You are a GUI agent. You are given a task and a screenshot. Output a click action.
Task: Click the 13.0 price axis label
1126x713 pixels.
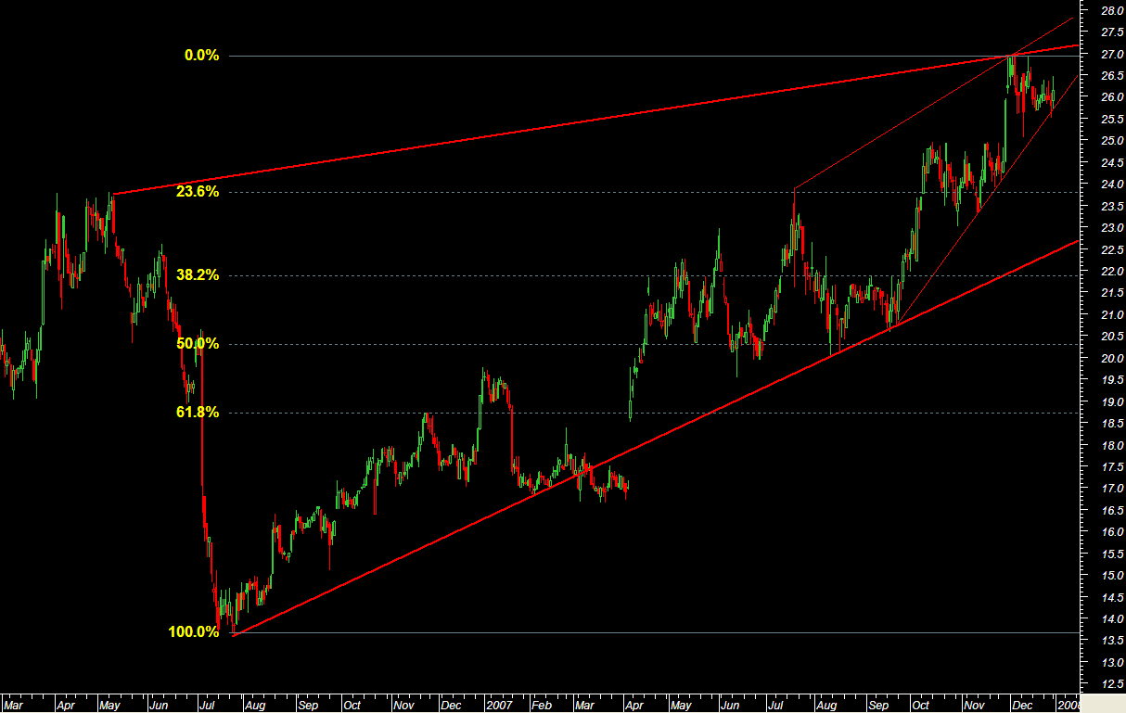coord(1112,663)
